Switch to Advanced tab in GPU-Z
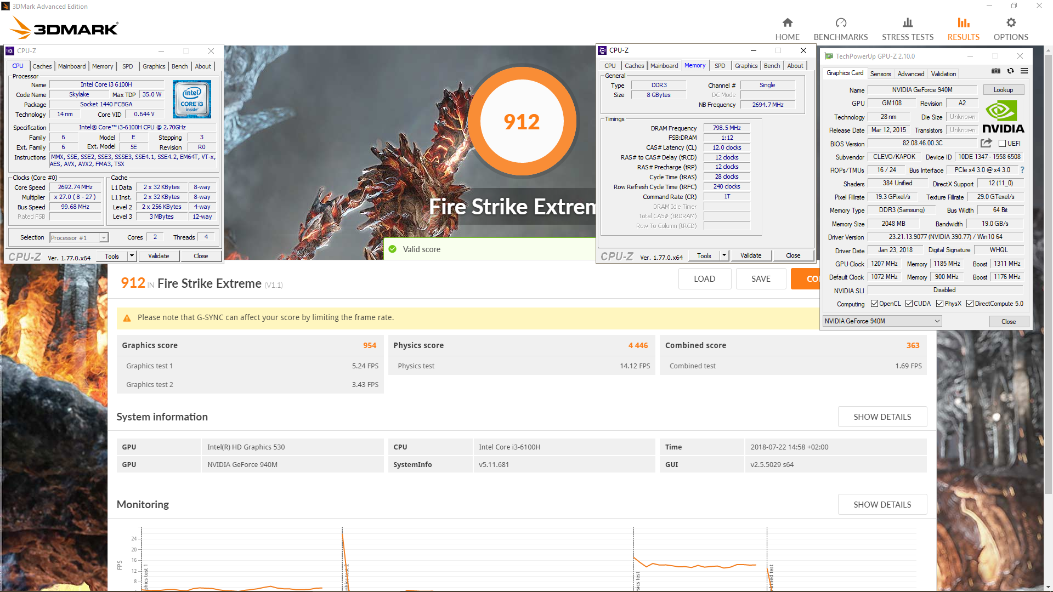 [911, 74]
